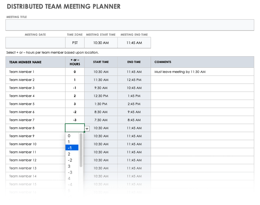This screenshot has height=205, width=260.
Task: Select 1 from the hours dropdown list
Action: (x=72, y=142)
